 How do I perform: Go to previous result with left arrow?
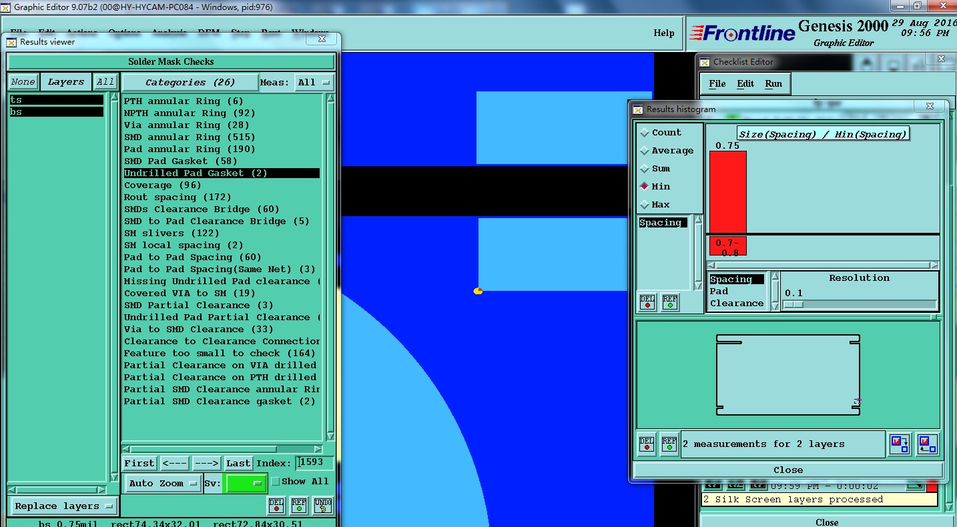click(174, 464)
